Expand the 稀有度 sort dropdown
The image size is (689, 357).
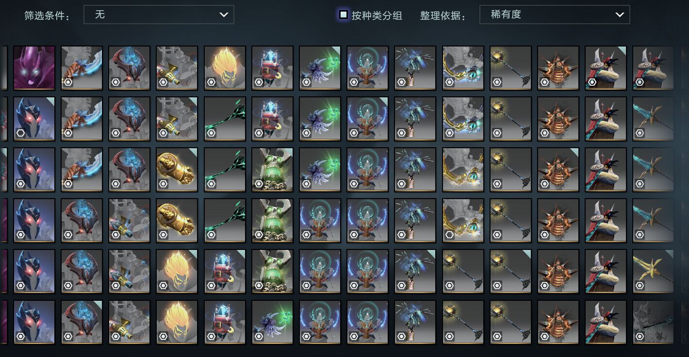(x=555, y=15)
